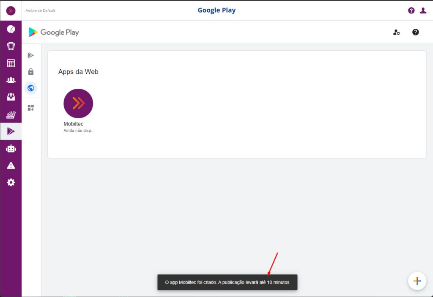Open the dashboard pie chart icon
Viewport: 433px width, 297px height.
(x=11, y=29)
